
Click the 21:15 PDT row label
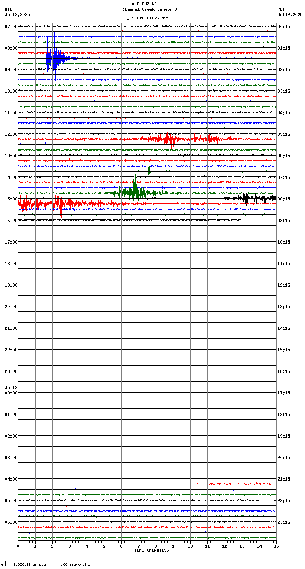coord(284,479)
